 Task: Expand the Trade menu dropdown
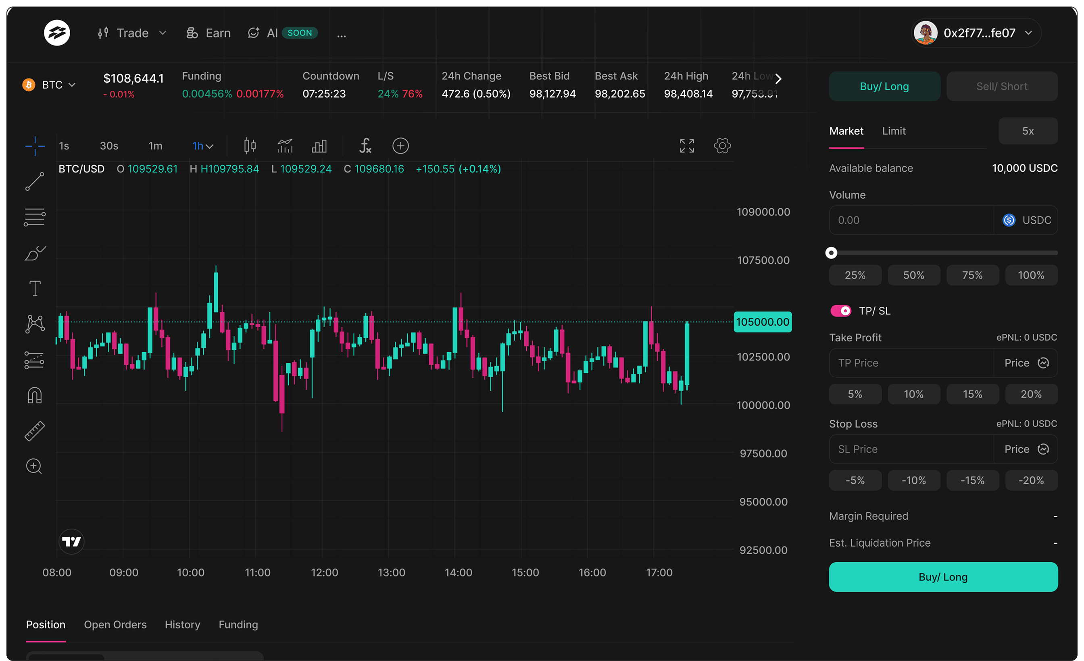pyautogui.click(x=132, y=33)
